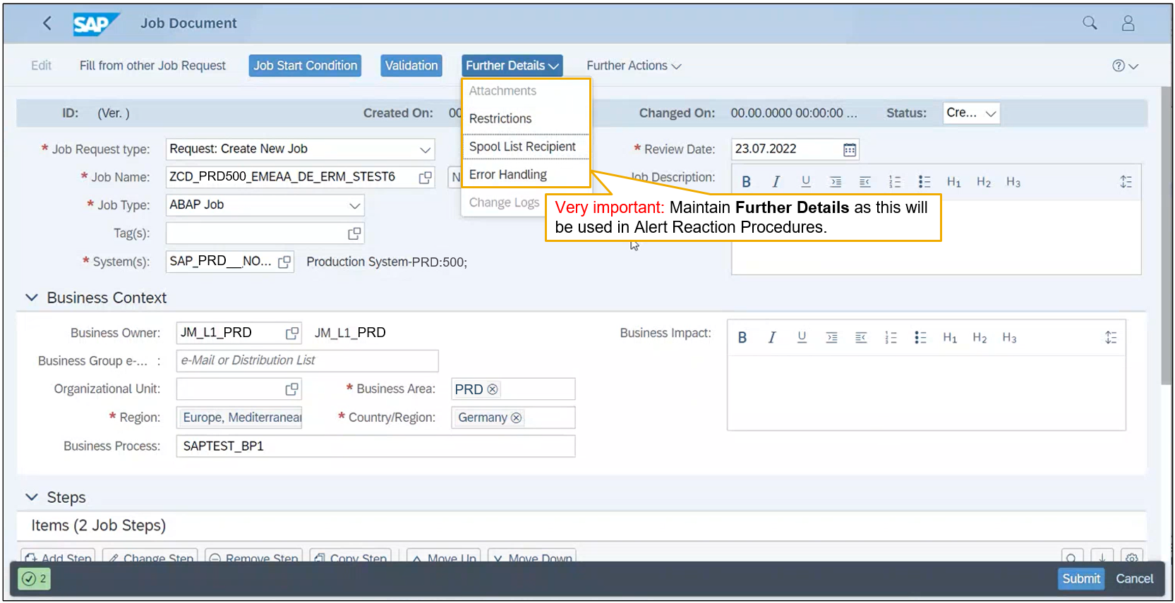This screenshot has height=603, width=1175.
Task: Open the Review Date calendar picker
Action: (850, 150)
